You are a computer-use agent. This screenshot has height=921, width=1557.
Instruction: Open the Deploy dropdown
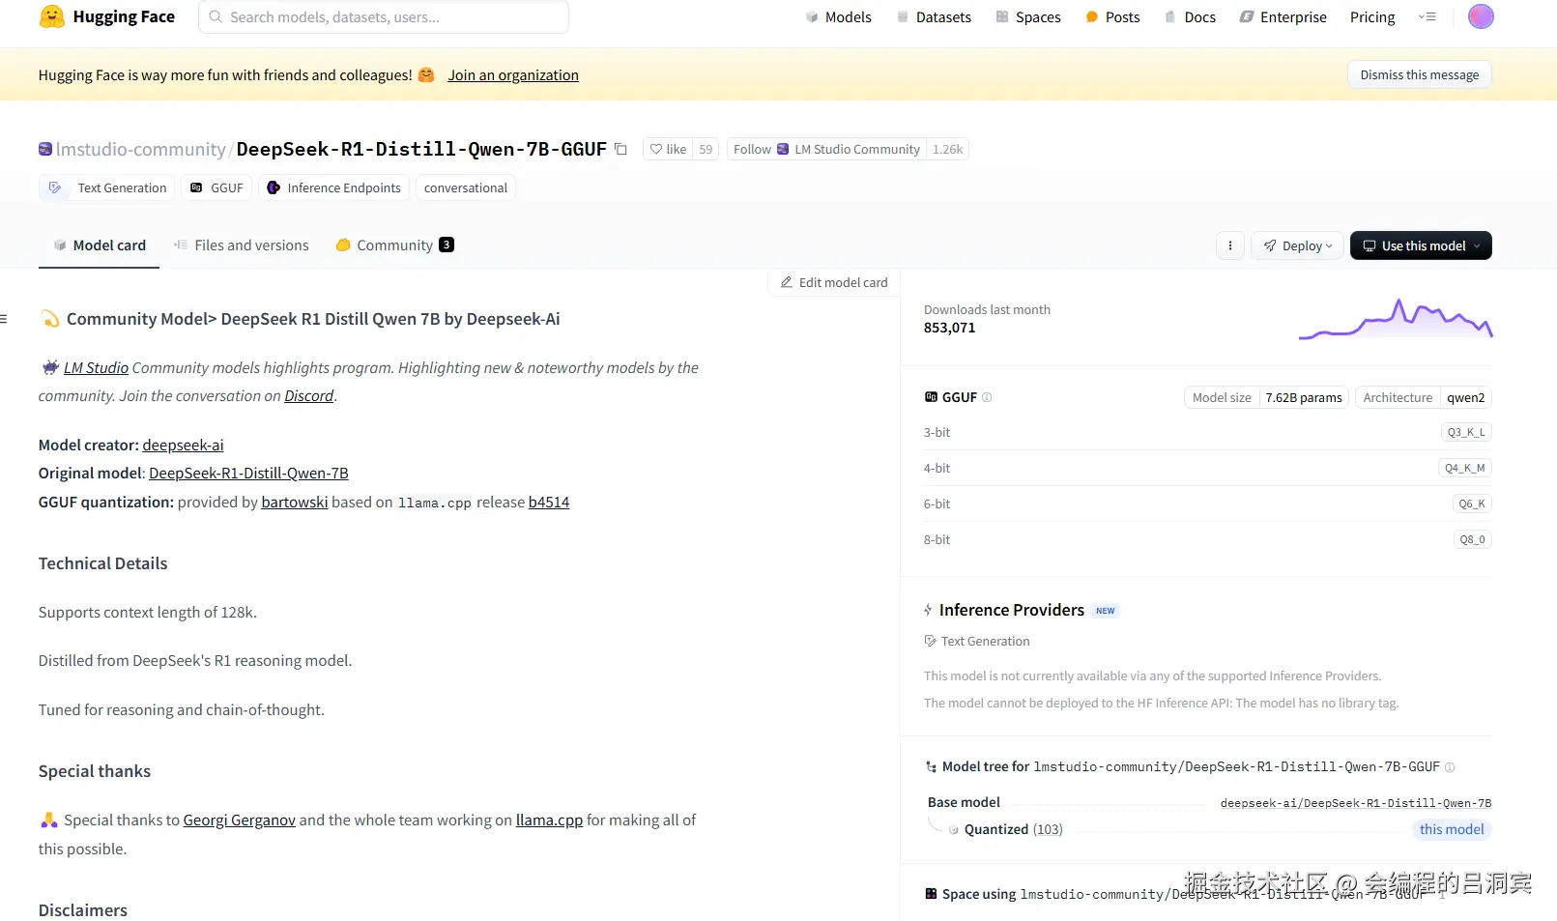[1297, 245]
